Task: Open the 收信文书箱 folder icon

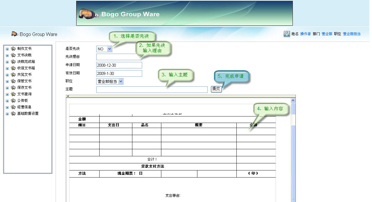Action: click(13, 68)
